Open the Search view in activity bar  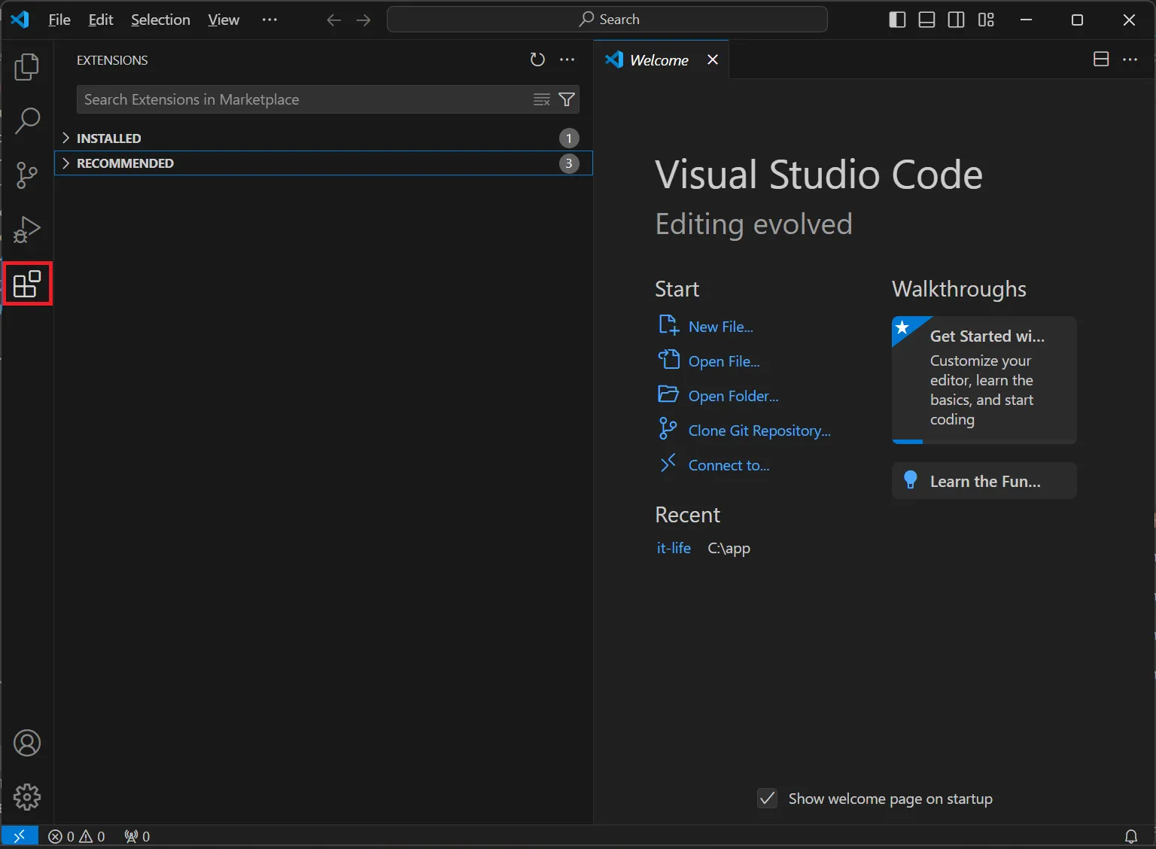click(27, 120)
